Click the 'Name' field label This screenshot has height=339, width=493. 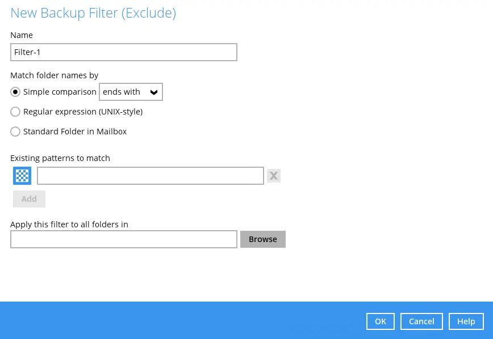pos(22,35)
